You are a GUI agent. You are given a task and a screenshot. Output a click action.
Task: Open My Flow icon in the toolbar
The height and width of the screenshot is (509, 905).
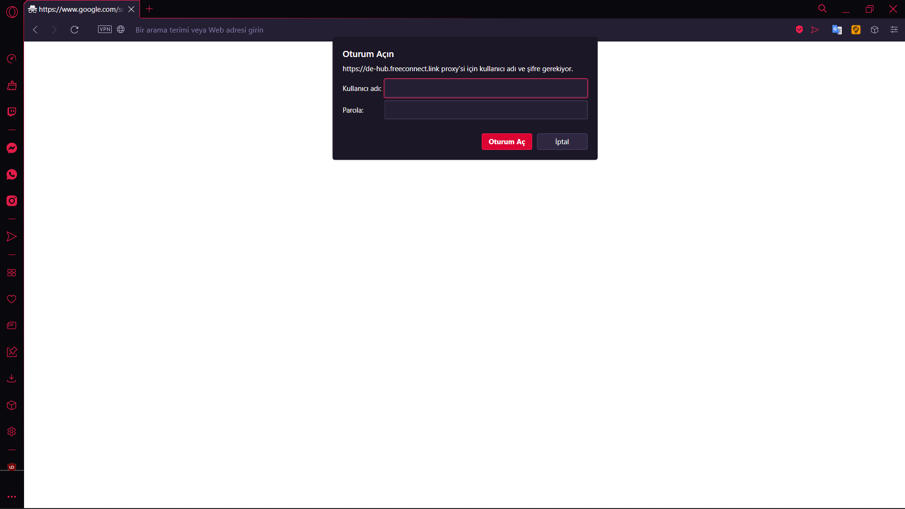click(x=815, y=30)
